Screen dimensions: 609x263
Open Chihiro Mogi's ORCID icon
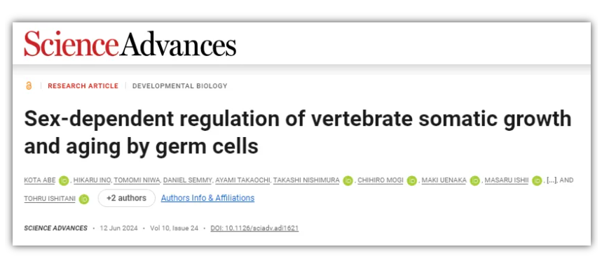pos(411,180)
